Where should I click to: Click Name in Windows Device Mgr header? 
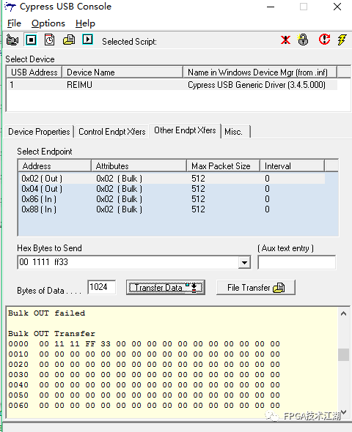point(260,72)
